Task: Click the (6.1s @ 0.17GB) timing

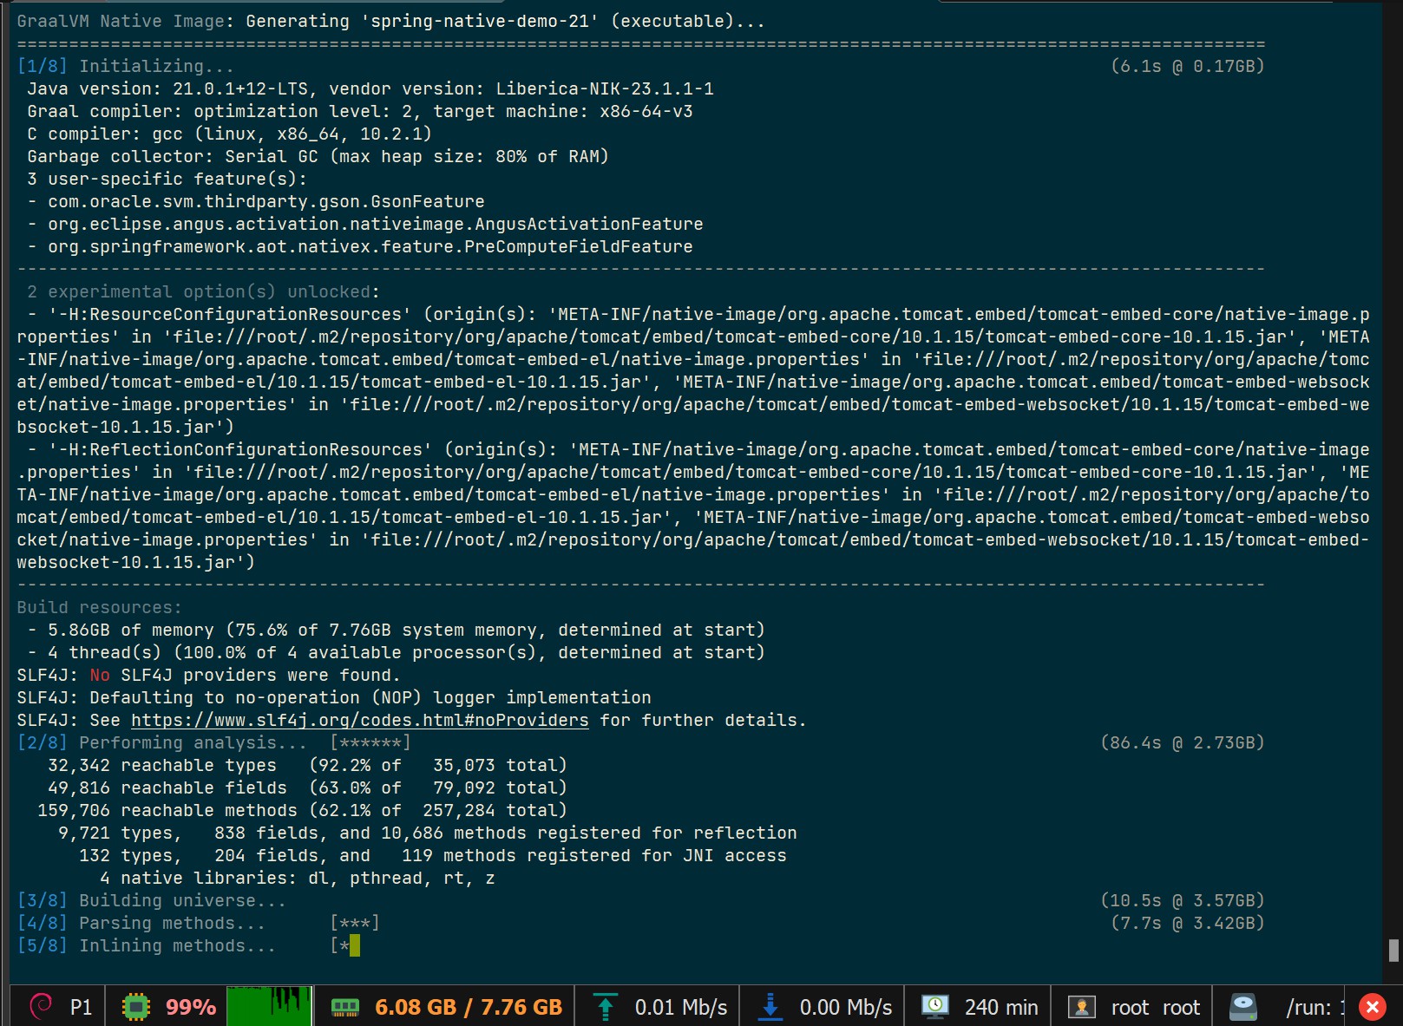Action: (1187, 66)
